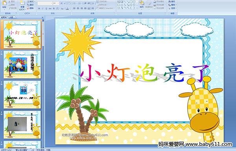This screenshot has width=236, height=151.
Task: Open the Shape Fill dropdown
Action: pyautogui.click(x=160, y=2)
